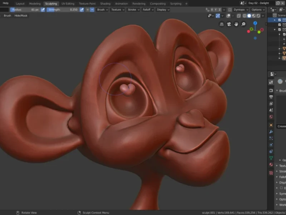Switch to the Modeling workspace tab
Screen dimensions: 286x215
pyautogui.click(x=35, y=4)
